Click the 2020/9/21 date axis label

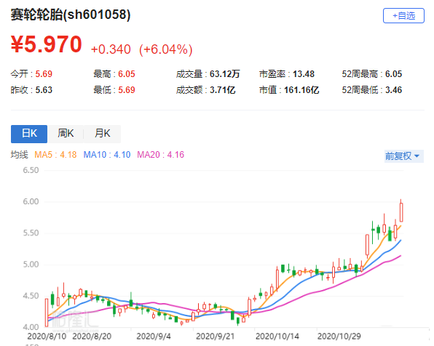coord(215,337)
